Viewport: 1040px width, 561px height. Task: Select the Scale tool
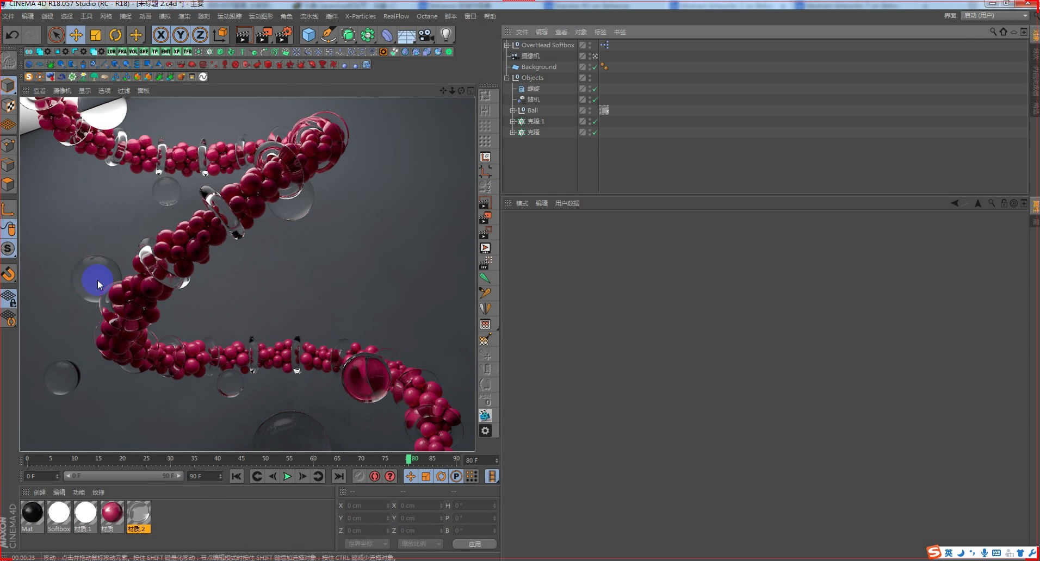pos(96,35)
